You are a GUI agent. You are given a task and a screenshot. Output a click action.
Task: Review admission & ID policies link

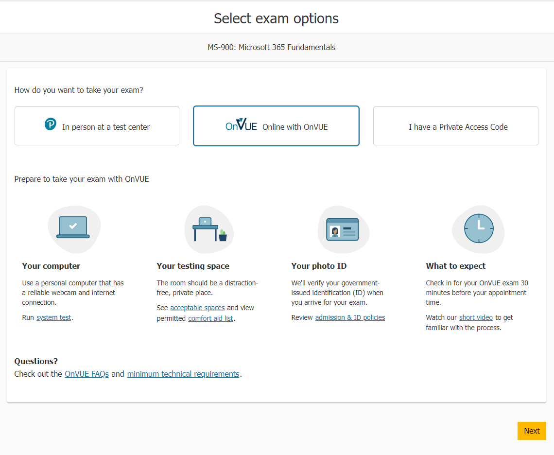[x=350, y=317]
